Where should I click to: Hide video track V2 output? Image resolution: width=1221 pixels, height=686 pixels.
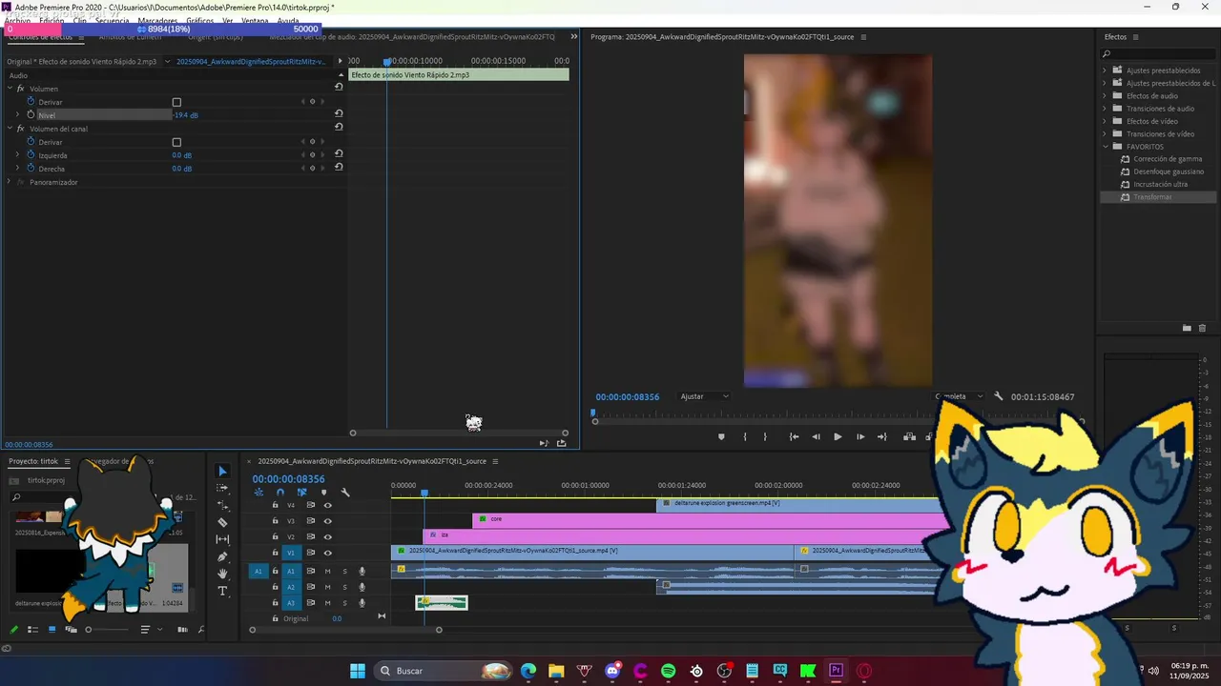328,536
